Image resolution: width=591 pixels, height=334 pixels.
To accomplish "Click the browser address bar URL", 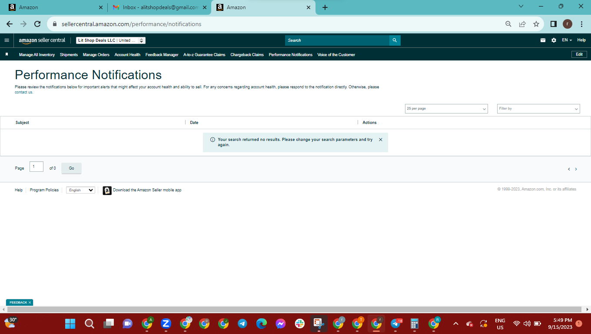I will click(131, 24).
